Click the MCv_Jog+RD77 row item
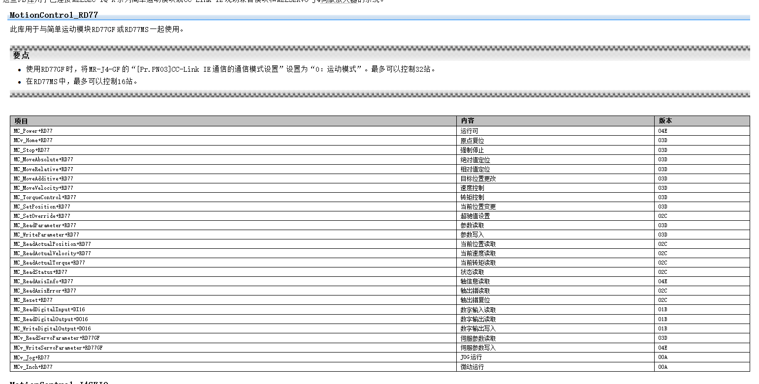Image resolution: width=759 pixels, height=384 pixels. pyautogui.click(x=32, y=357)
